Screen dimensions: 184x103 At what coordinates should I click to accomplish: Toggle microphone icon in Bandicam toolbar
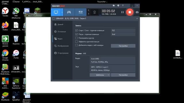click(x=89, y=14)
